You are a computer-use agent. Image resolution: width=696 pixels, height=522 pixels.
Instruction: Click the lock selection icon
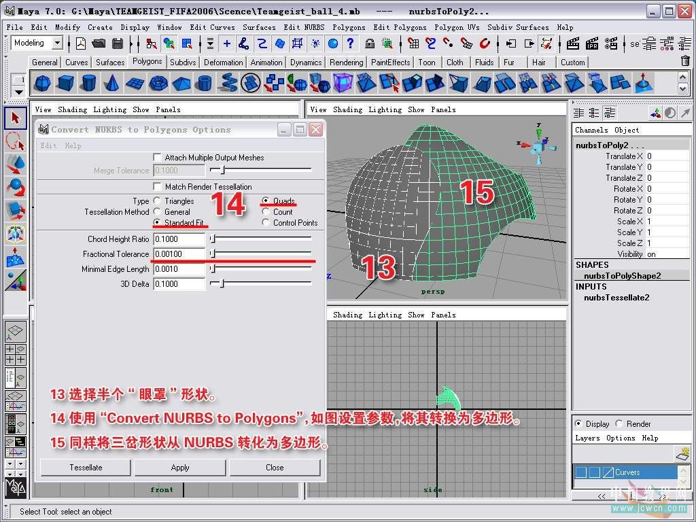pos(369,43)
